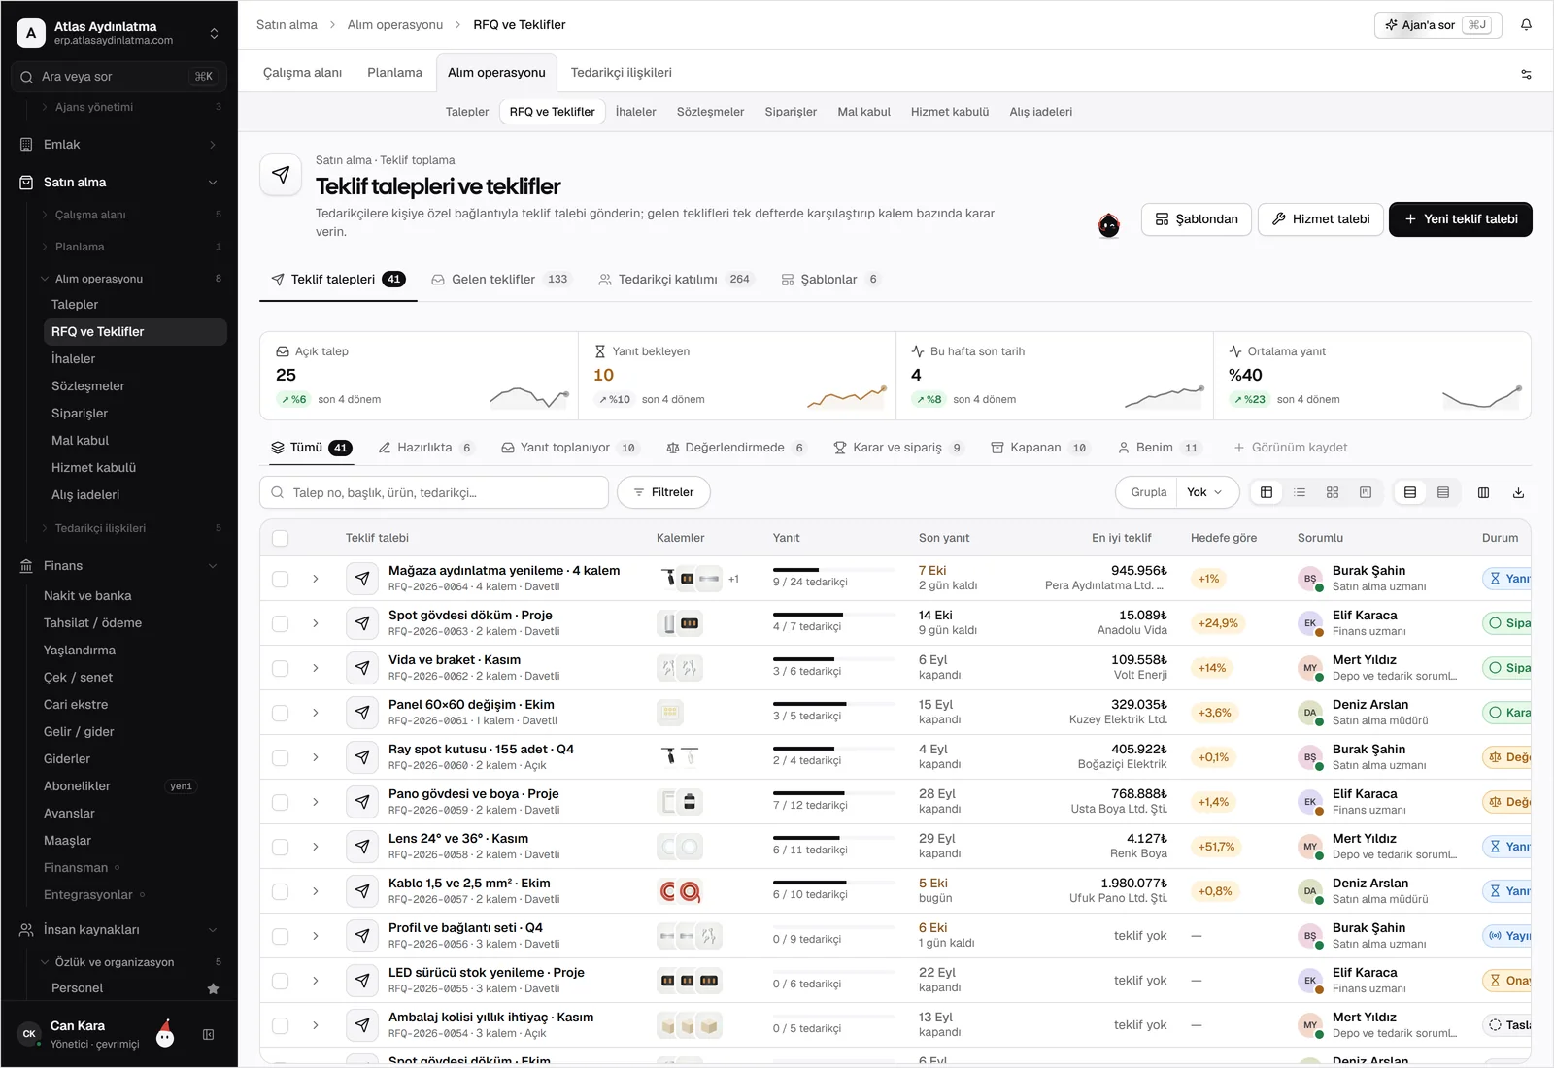The width and height of the screenshot is (1554, 1068).
Task: Switch to table layout view icon
Action: 1267,492
